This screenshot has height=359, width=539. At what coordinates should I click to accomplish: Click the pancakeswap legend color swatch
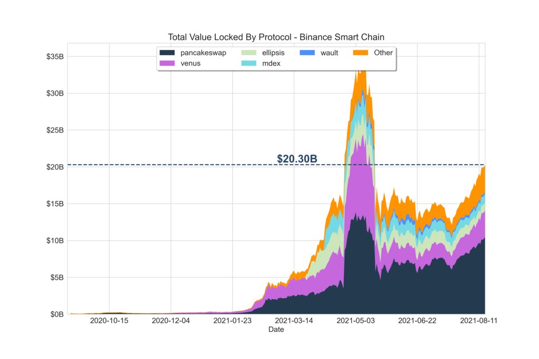(x=167, y=53)
